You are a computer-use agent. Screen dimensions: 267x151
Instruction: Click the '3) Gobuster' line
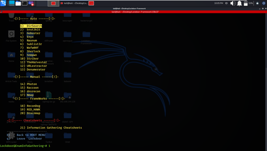tap(30, 33)
